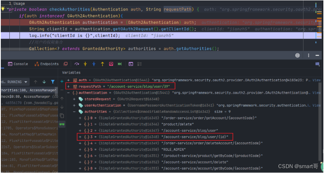Select previous frame with up arrow

point(35,82)
